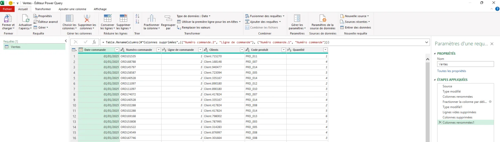This screenshot has width=500, height=142.
Task: Open Clients column filter dropdown
Action: 242,50
